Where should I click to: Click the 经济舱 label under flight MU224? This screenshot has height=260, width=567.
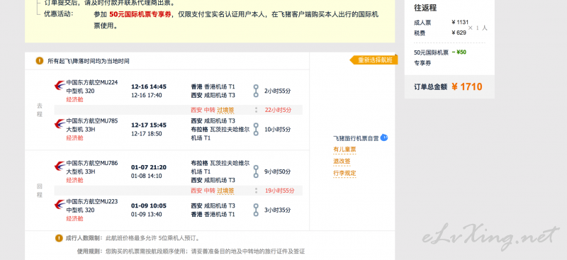coord(74,99)
